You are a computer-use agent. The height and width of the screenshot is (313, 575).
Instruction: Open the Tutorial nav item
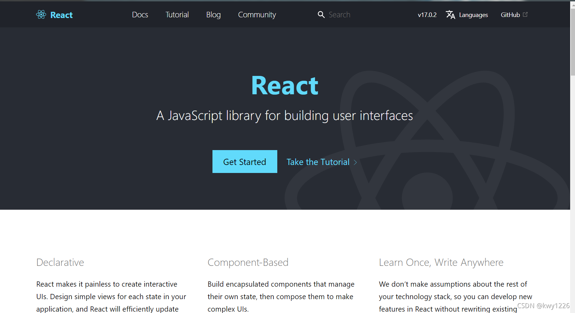click(x=177, y=15)
